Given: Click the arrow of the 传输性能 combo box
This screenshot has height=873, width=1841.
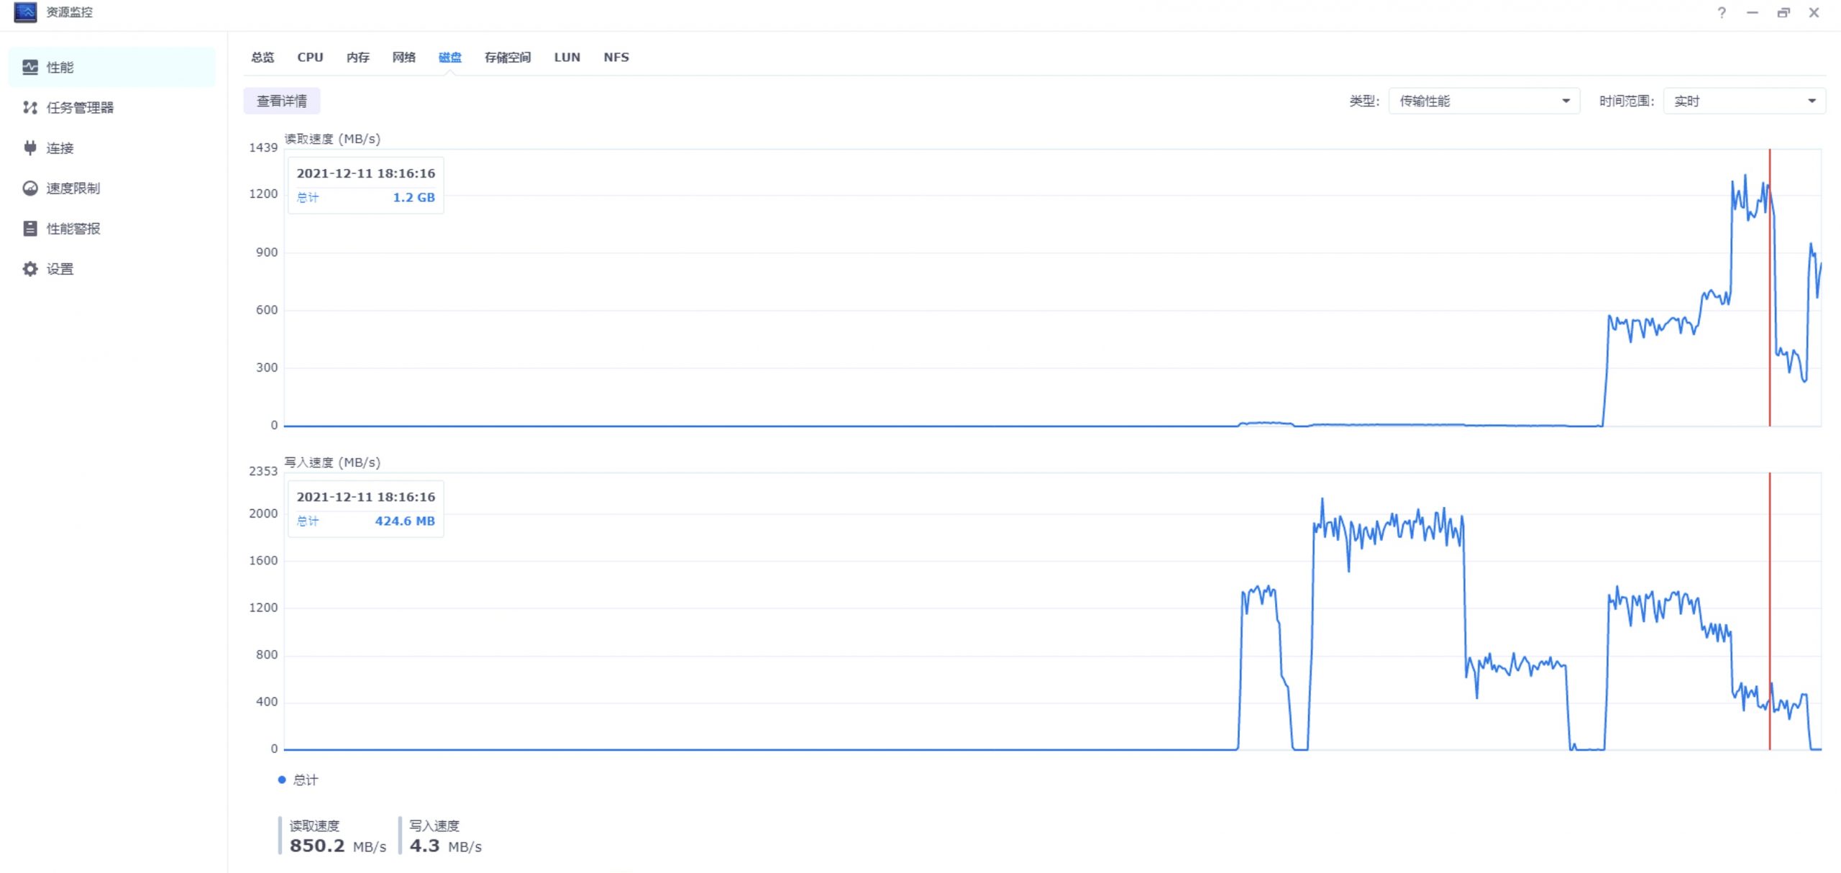Looking at the screenshot, I should 1566,101.
